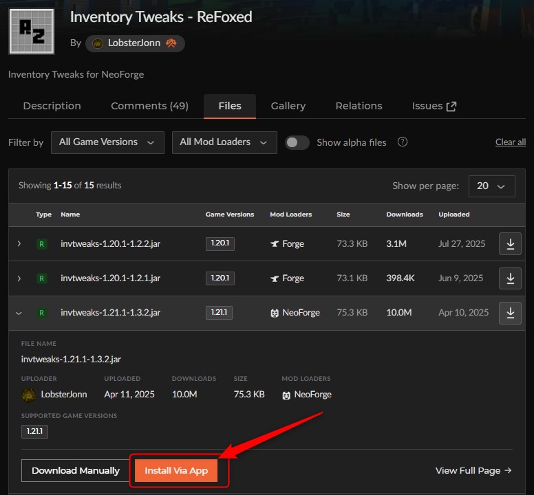Image resolution: width=534 pixels, height=495 pixels.
Task: Open LobsterJonn author profile chip
Action: pyautogui.click(x=135, y=43)
